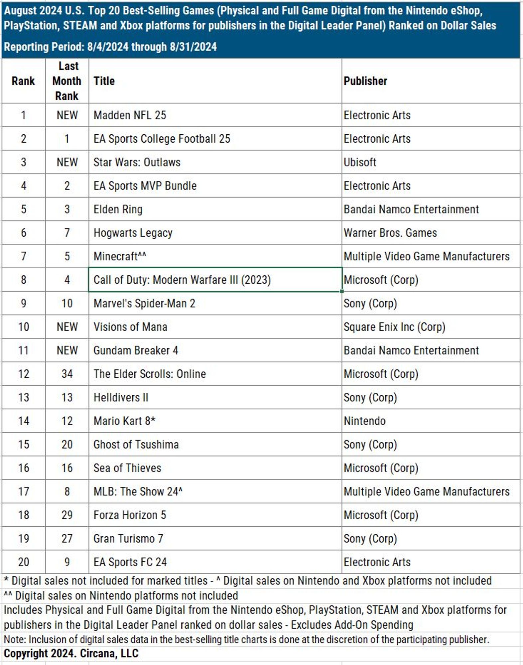Select the Last Month Rank header cell

coord(67,81)
